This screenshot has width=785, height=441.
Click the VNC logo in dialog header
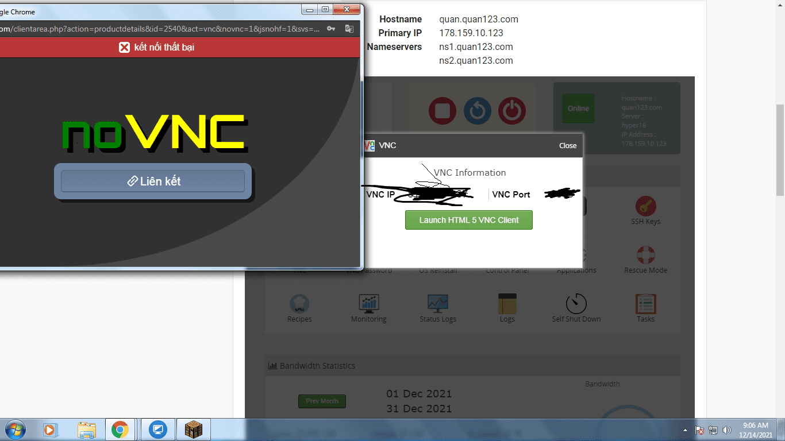click(x=370, y=145)
